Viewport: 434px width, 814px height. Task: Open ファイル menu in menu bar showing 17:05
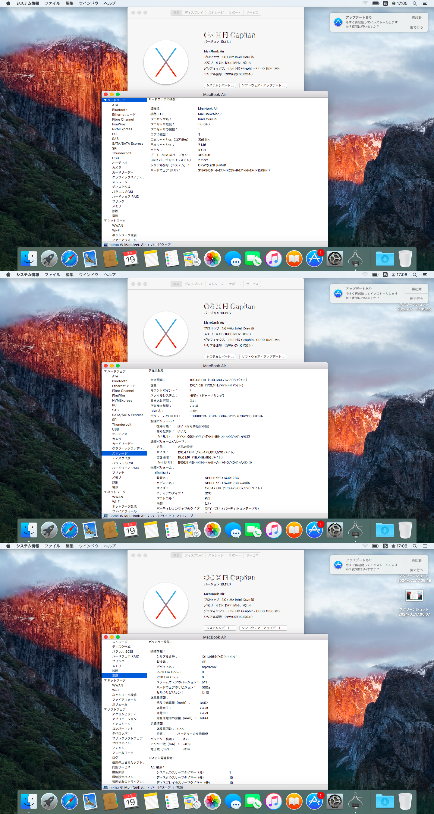click(x=52, y=3)
